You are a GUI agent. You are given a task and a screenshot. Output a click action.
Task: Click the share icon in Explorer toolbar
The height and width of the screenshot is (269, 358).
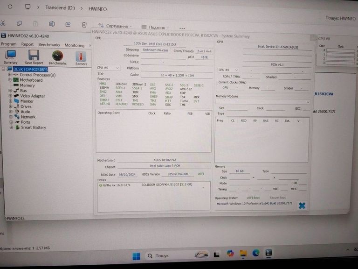[68, 24]
